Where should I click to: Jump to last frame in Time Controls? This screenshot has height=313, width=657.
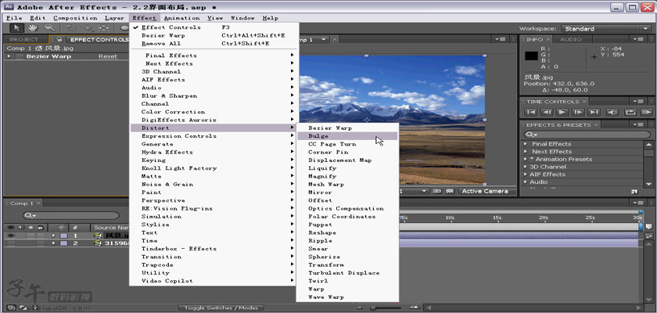[594, 113]
